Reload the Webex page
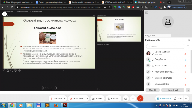Image resolution: width=192 pixels, height=108 pixels. tap(12, 7)
